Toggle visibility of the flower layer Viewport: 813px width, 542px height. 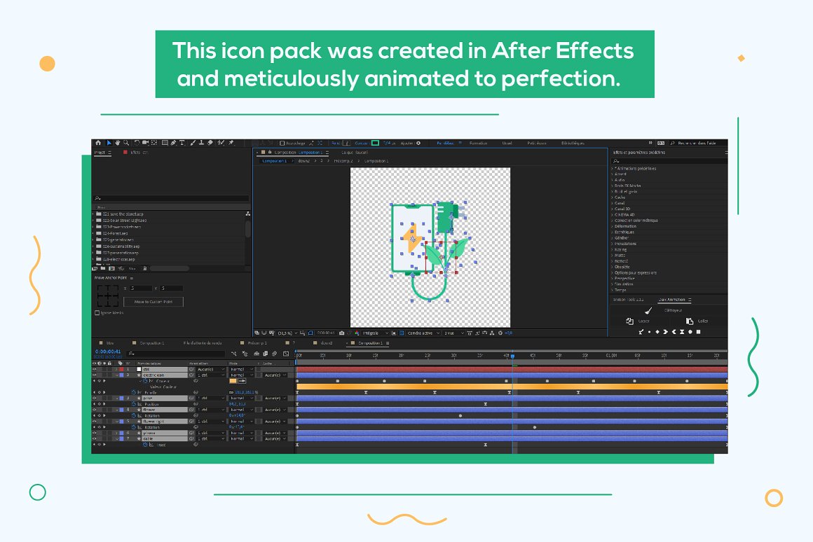pos(95,410)
